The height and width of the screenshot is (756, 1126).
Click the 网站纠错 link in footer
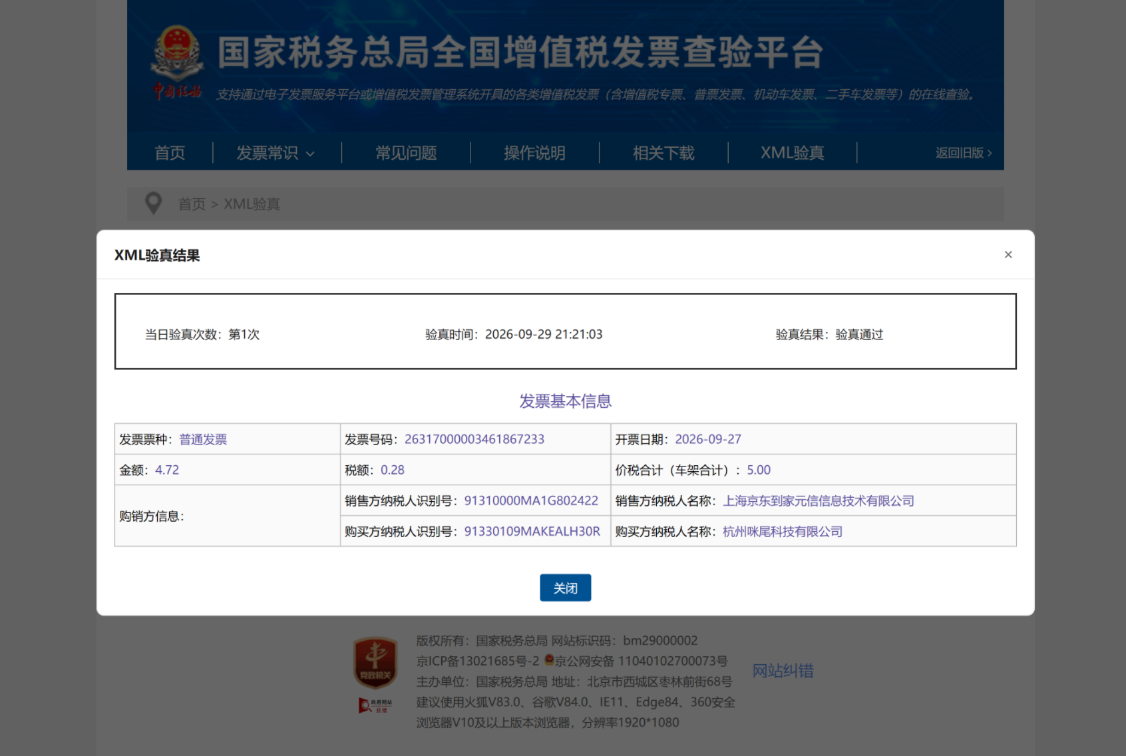(783, 670)
